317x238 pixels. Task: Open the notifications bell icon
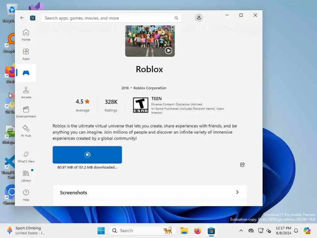[296, 231]
